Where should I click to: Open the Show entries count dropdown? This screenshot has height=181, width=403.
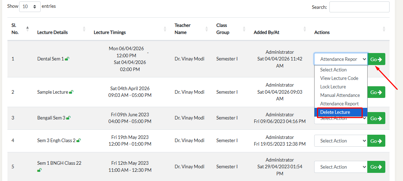[30, 7]
